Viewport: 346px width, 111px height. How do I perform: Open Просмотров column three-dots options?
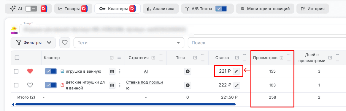(289, 54)
